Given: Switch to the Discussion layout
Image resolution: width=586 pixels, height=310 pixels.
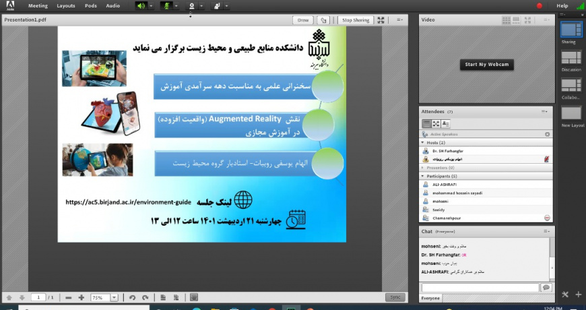Looking at the screenshot, I should coord(571,57).
